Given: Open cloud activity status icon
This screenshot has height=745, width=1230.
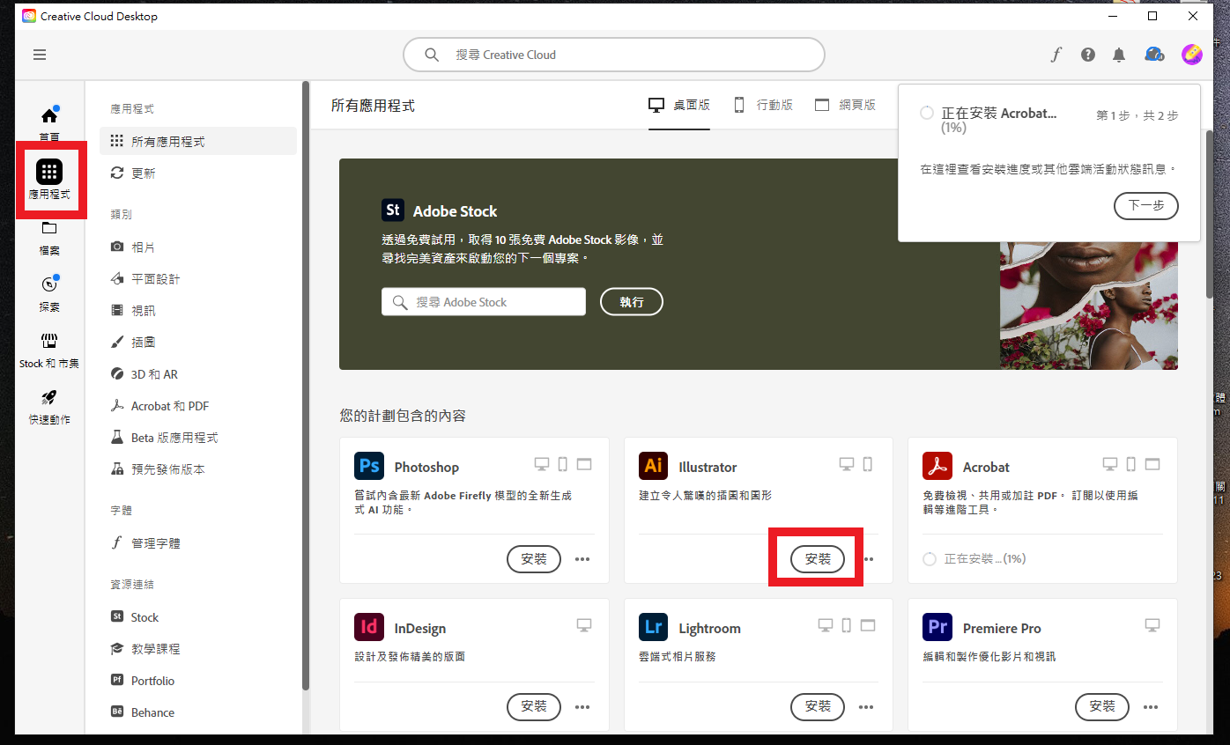Looking at the screenshot, I should [x=1153, y=55].
